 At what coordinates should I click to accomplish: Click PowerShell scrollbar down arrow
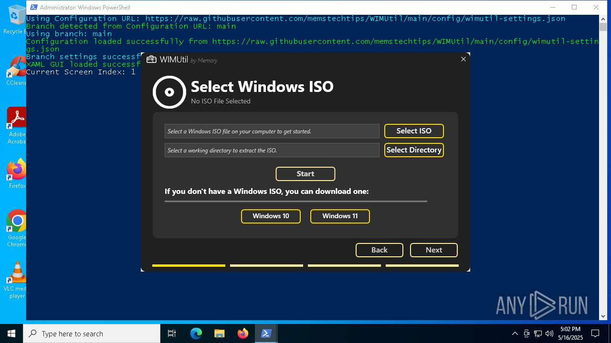(x=603, y=315)
